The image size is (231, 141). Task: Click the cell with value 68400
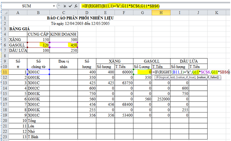tap(124, 104)
